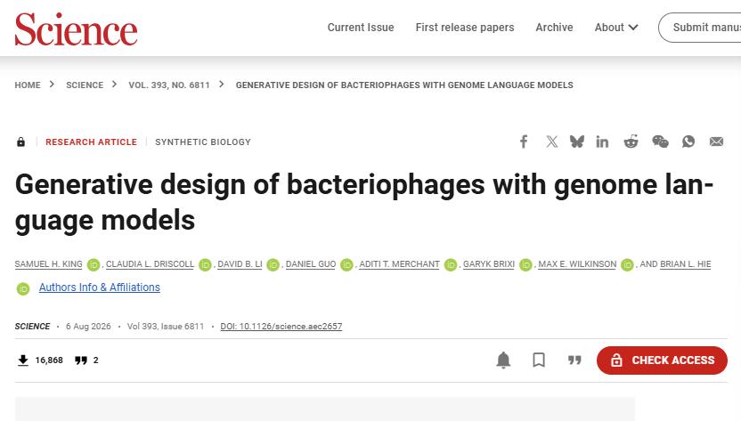Image resolution: width=741 pixels, height=421 pixels.
Task: Open Current Issue menu item
Action: point(361,28)
